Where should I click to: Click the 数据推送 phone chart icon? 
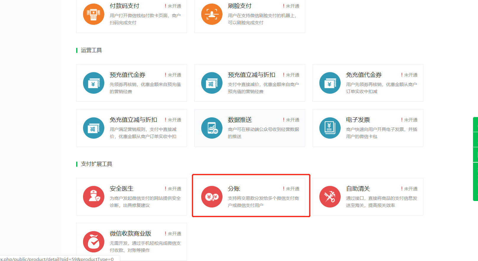(212, 128)
